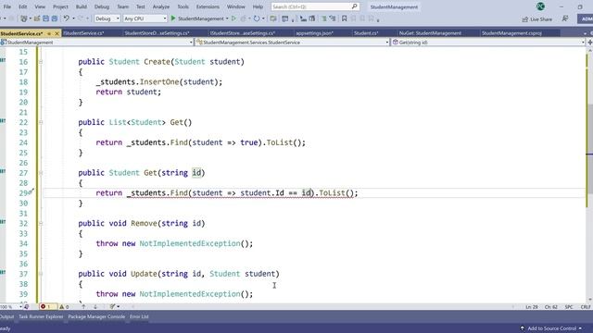Viewport: 593px width, 333px height.
Task: Close the StudentService.cs tab
Action: tap(57, 33)
